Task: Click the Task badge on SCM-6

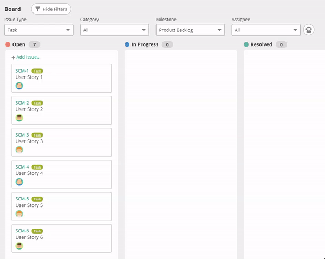Action: pyautogui.click(x=37, y=231)
